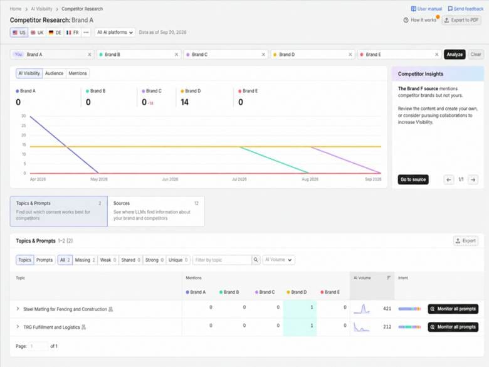The image size is (489, 367).
Task: Go to AI Visibility breadcrumb
Action: tap(41, 9)
